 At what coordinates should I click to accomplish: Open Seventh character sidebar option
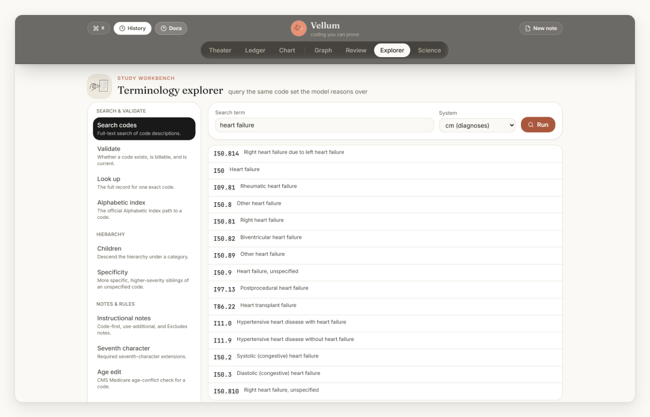(144, 352)
